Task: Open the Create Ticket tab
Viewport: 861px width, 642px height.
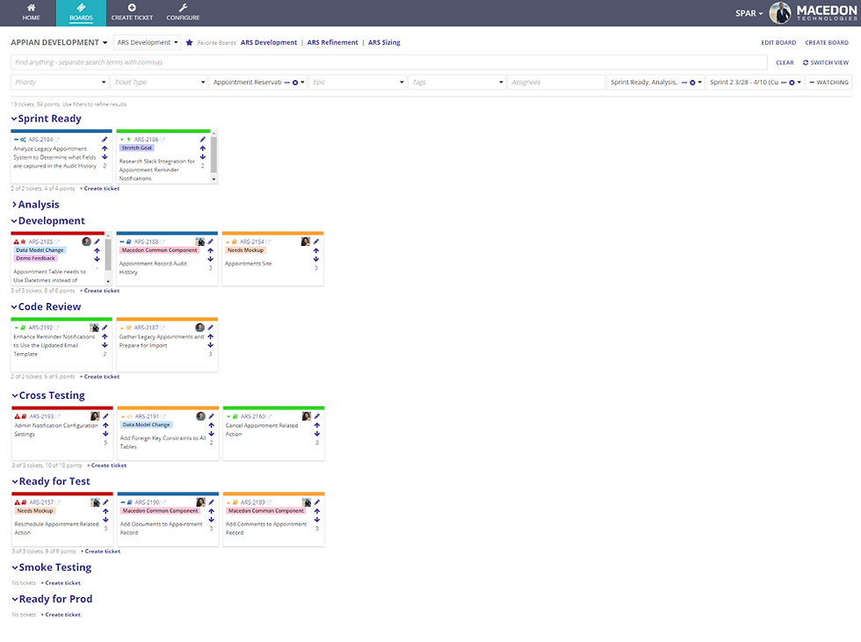Action: point(132,12)
